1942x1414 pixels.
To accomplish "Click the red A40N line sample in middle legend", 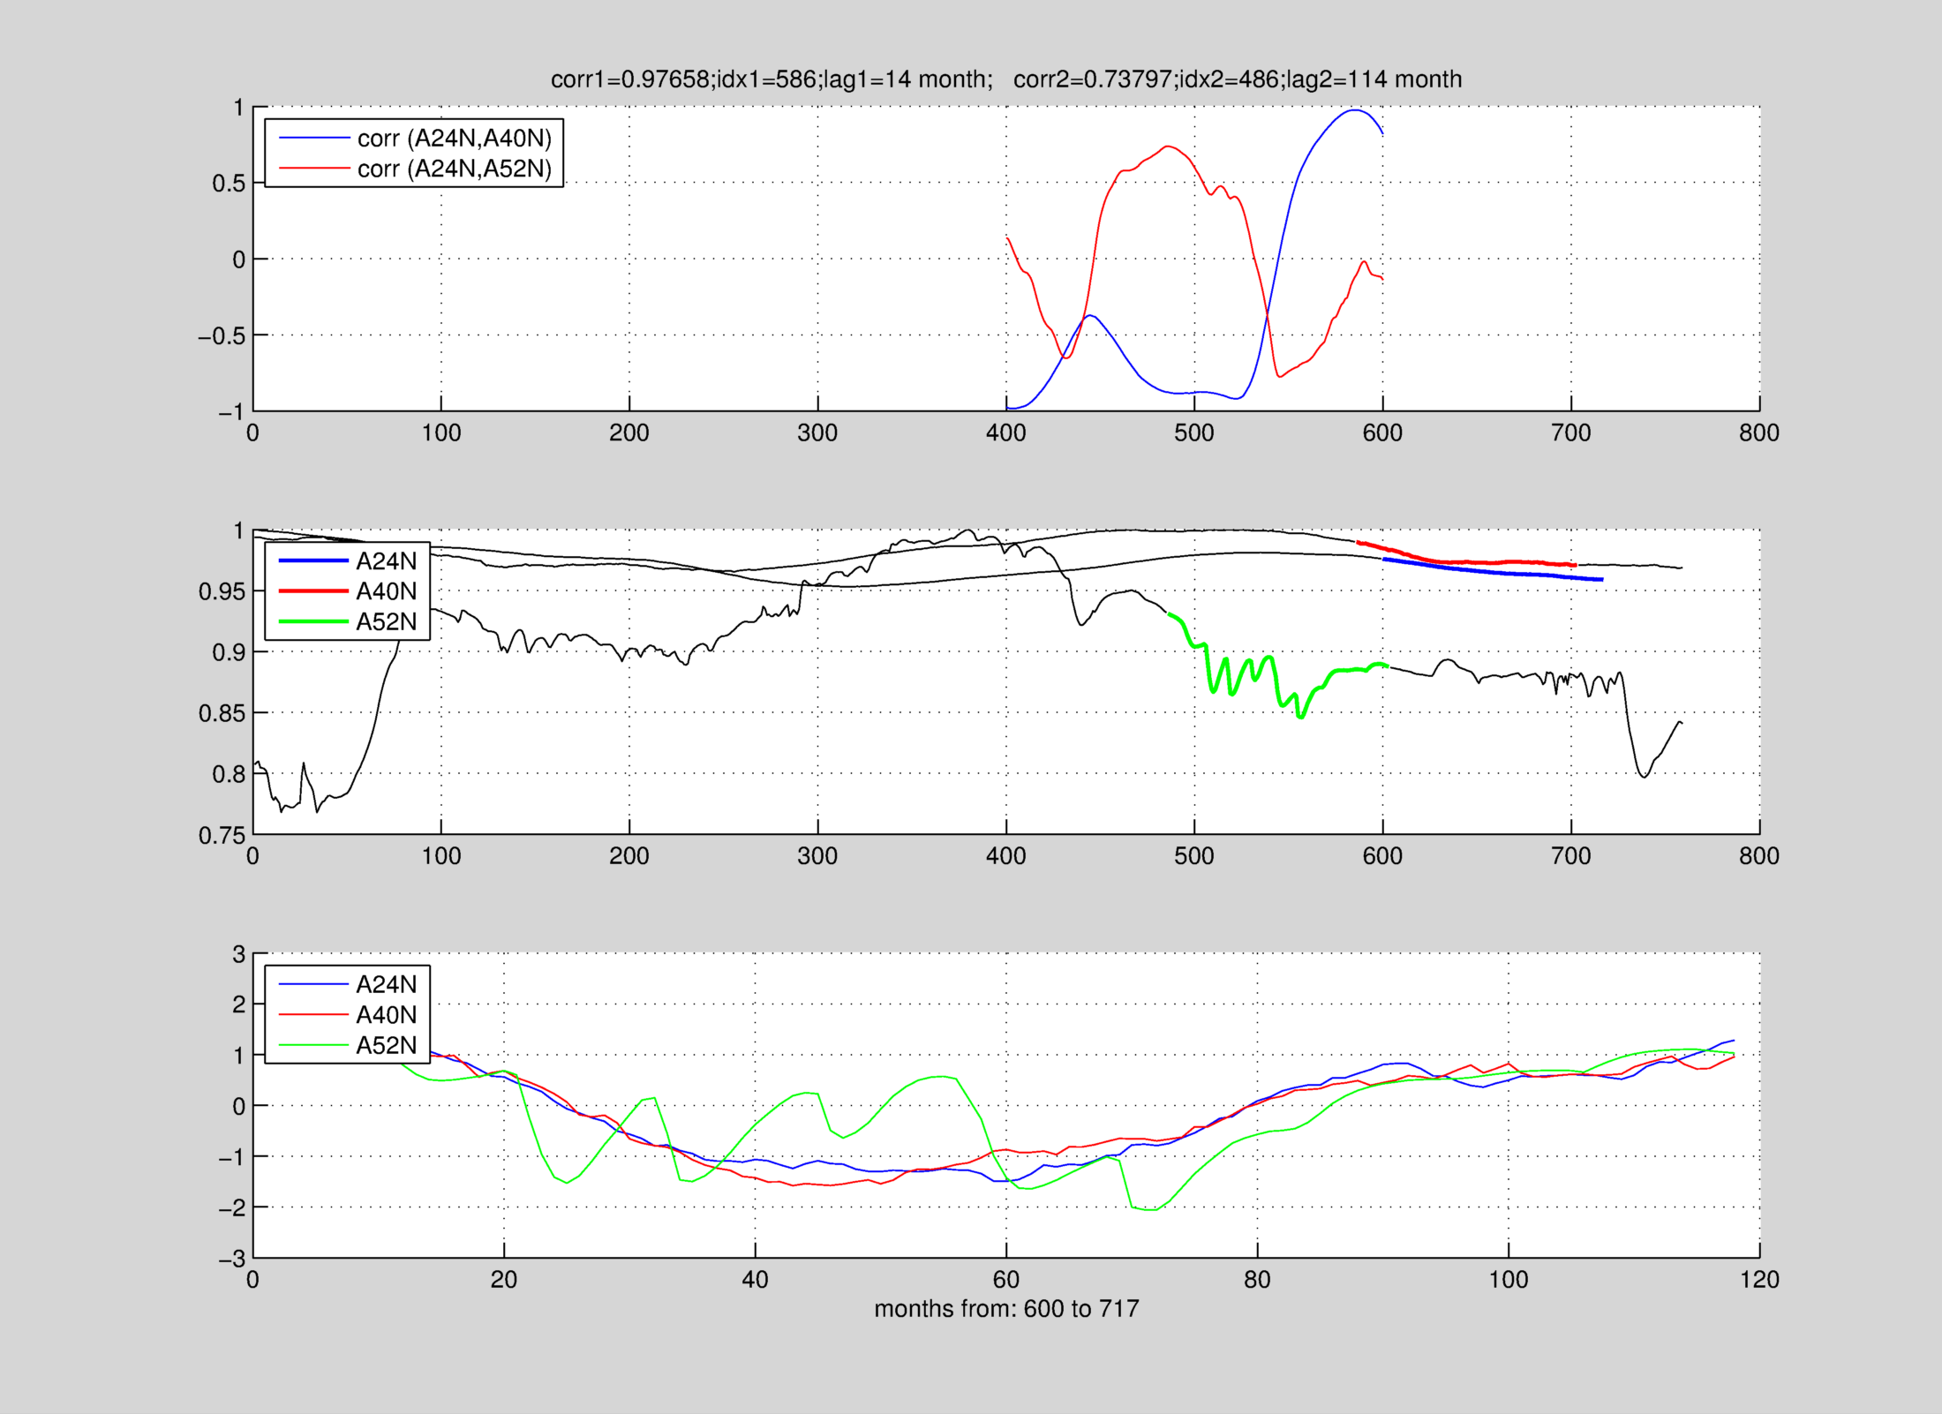I will click(x=313, y=591).
